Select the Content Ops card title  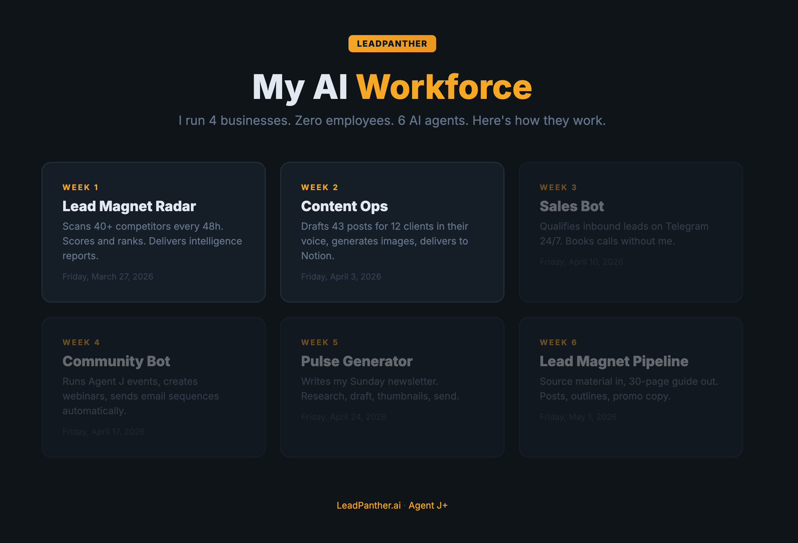[x=344, y=206]
